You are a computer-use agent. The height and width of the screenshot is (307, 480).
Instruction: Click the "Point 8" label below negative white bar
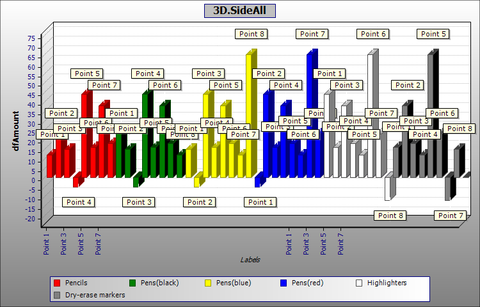390,216
